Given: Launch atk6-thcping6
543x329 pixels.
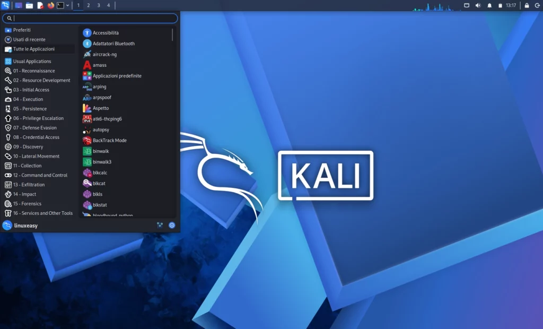Looking at the screenshot, I should pyautogui.click(x=126, y=119).
